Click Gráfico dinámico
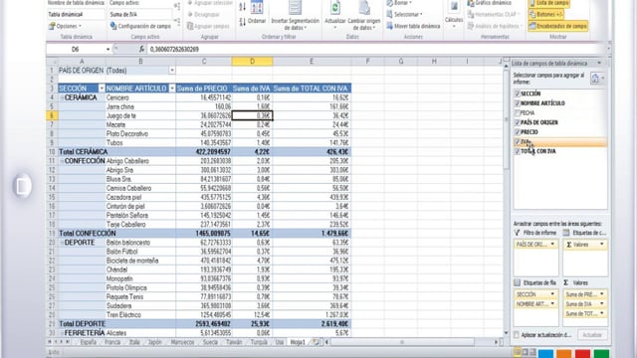The width and height of the screenshot is (637, 358). [490, 3]
